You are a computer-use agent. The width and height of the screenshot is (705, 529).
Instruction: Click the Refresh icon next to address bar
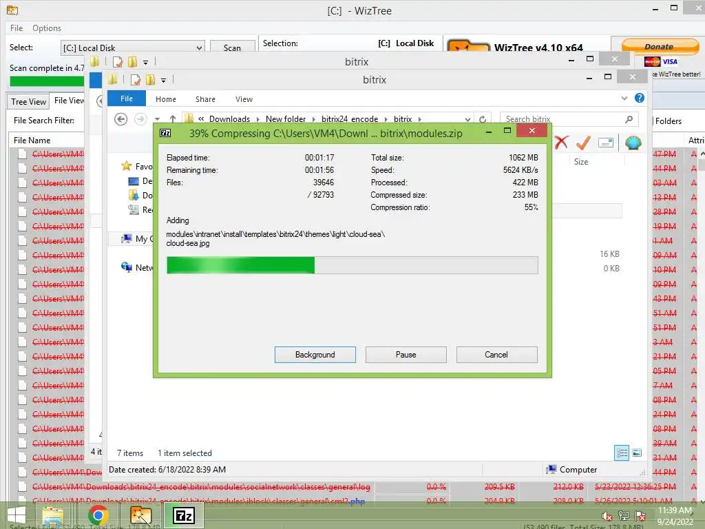pos(483,119)
